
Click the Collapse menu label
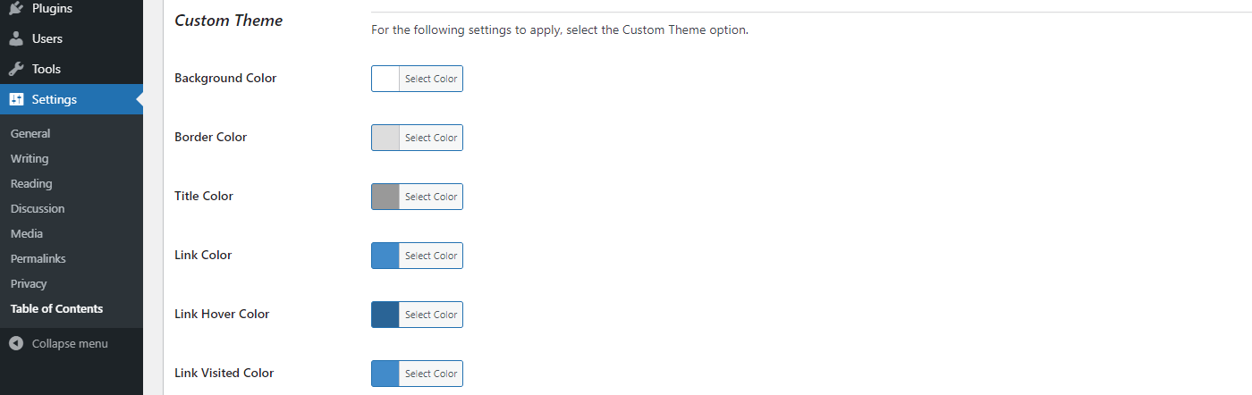click(70, 343)
